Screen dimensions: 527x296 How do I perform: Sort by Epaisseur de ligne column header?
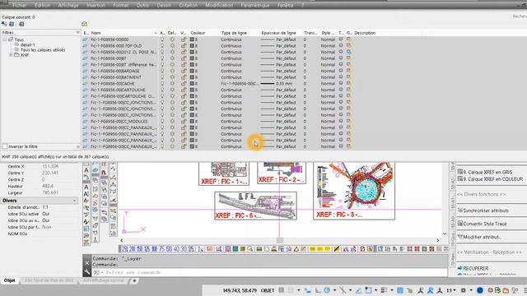click(x=278, y=33)
